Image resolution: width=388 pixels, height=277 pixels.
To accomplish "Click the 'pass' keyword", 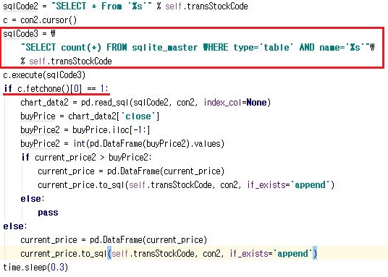I will point(48,213).
